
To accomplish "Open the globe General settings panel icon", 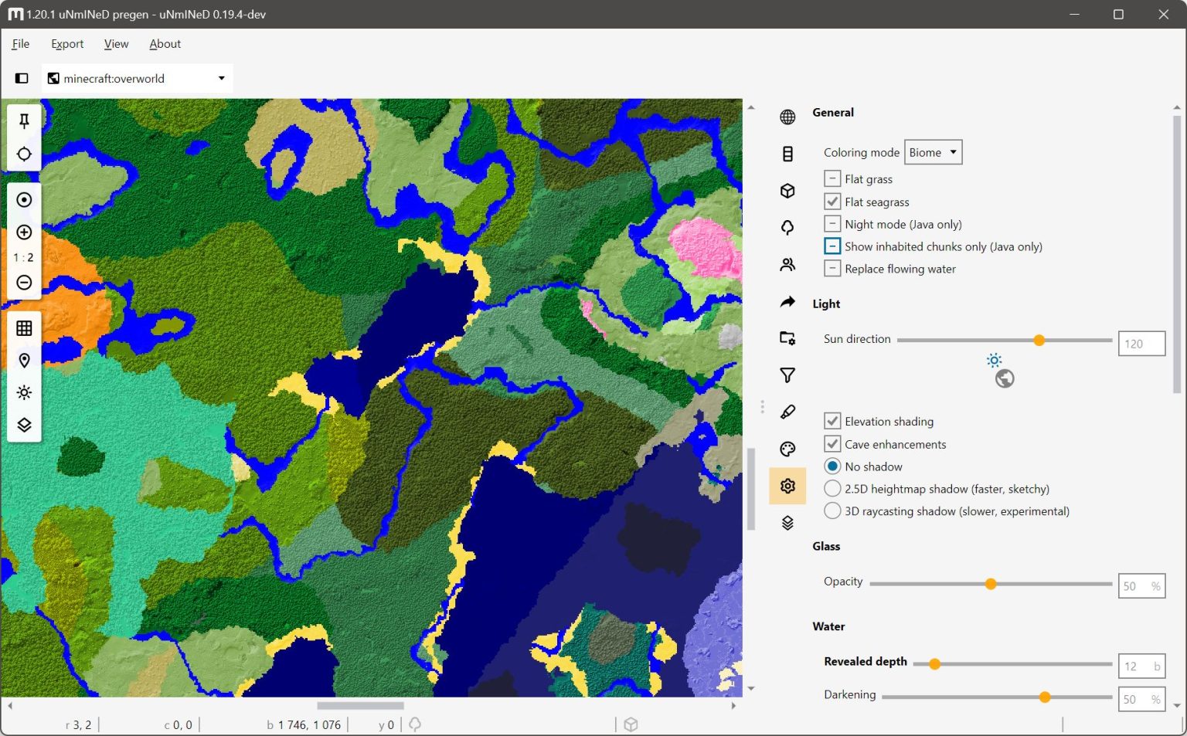I will (787, 117).
